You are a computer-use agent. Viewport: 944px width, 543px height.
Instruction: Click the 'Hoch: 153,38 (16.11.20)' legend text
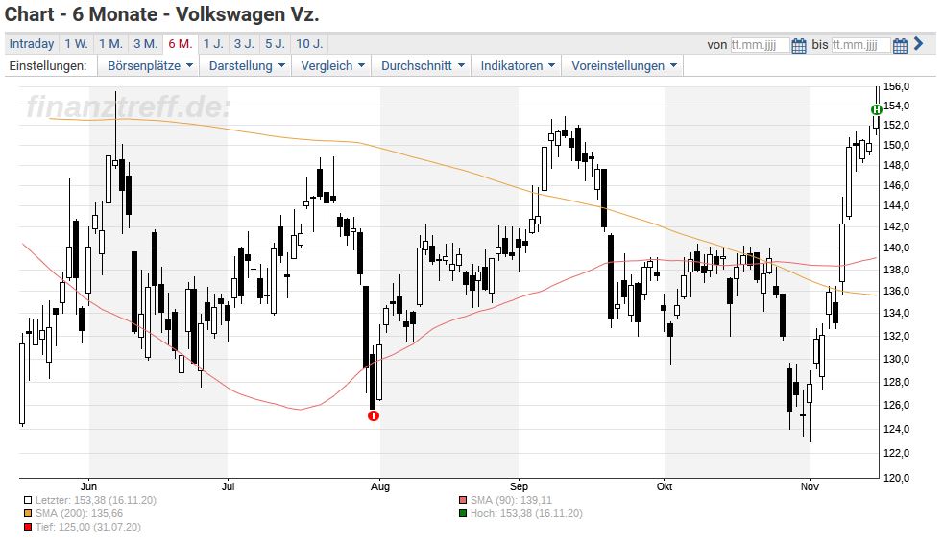point(526,513)
